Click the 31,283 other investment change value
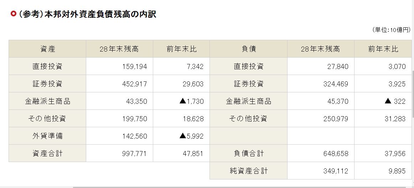Screen dimensions: 414x188 click(x=395, y=119)
